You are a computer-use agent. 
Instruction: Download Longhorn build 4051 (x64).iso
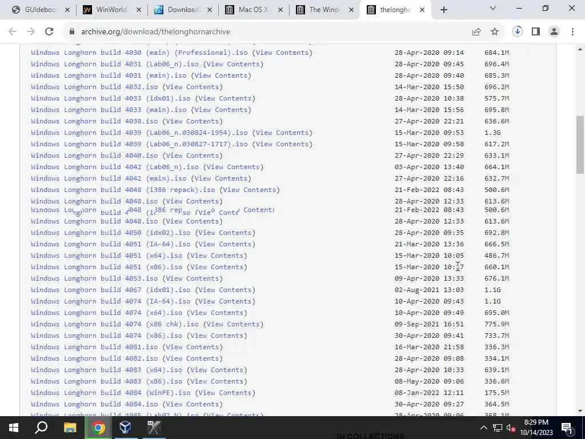point(107,256)
